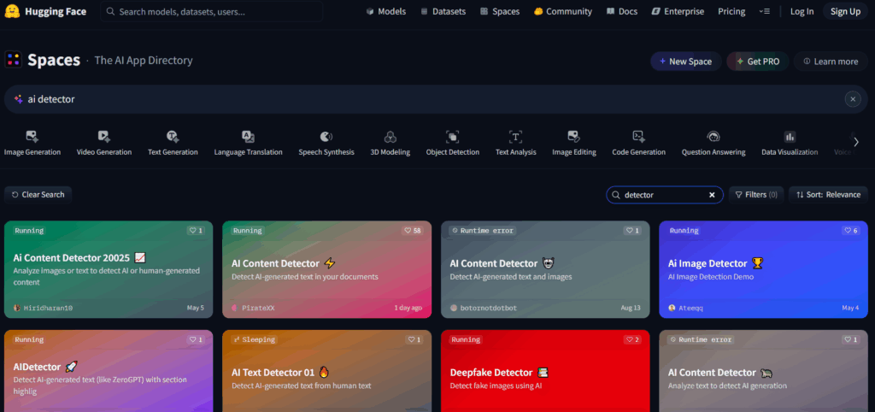The height and width of the screenshot is (412, 875).
Task: Open the Sort: Relevance dropdown
Action: (828, 195)
